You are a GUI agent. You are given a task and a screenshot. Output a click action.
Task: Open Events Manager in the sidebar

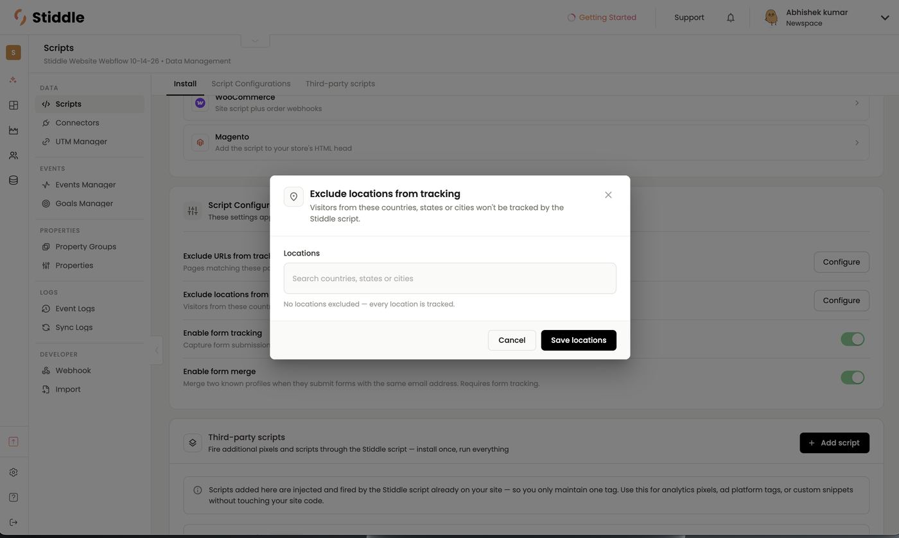coord(90,185)
